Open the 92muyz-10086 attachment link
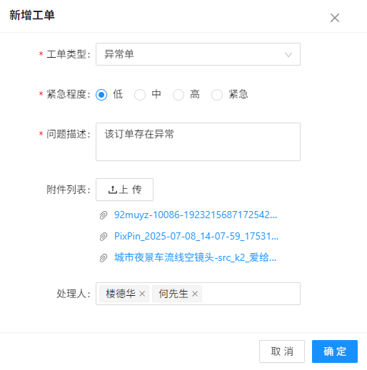This screenshot has height=370, width=367. 196,215
